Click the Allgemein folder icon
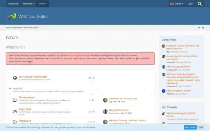Image resolution: width=210 pixels, height=131 pixels. [15, 111]
